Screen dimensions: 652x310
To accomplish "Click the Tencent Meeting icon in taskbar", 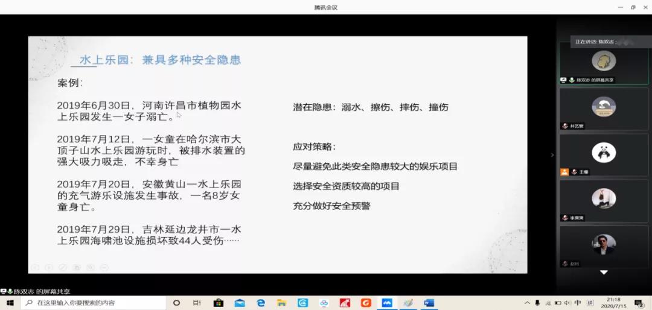I will pyautogui.click(x=387, y=303).
